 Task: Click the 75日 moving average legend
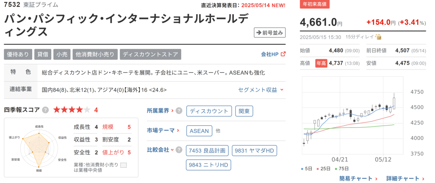click(x=341, y=169)
